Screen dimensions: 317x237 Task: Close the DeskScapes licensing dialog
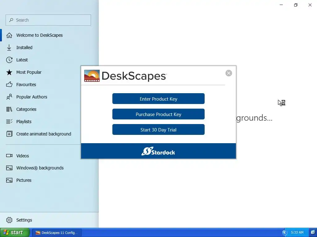(229, 73)
